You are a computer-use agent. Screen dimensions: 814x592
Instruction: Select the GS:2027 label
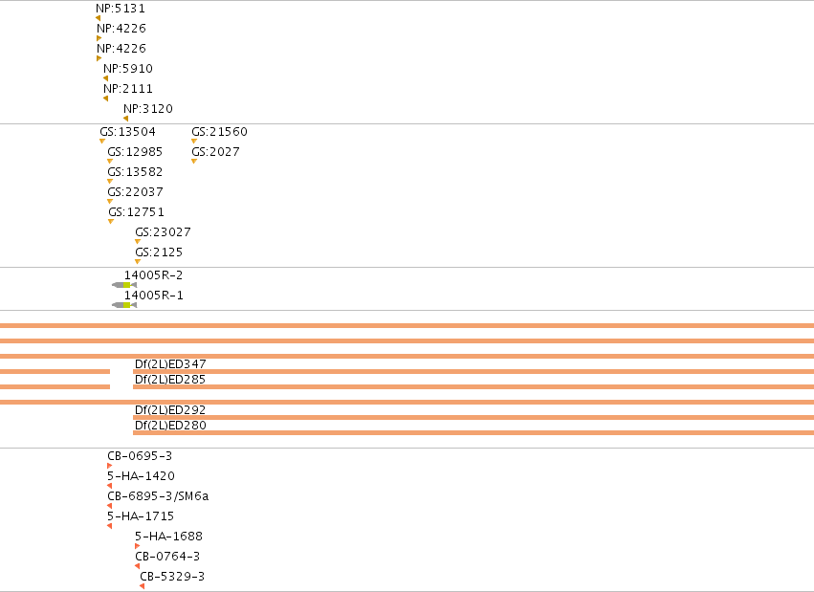215,152
